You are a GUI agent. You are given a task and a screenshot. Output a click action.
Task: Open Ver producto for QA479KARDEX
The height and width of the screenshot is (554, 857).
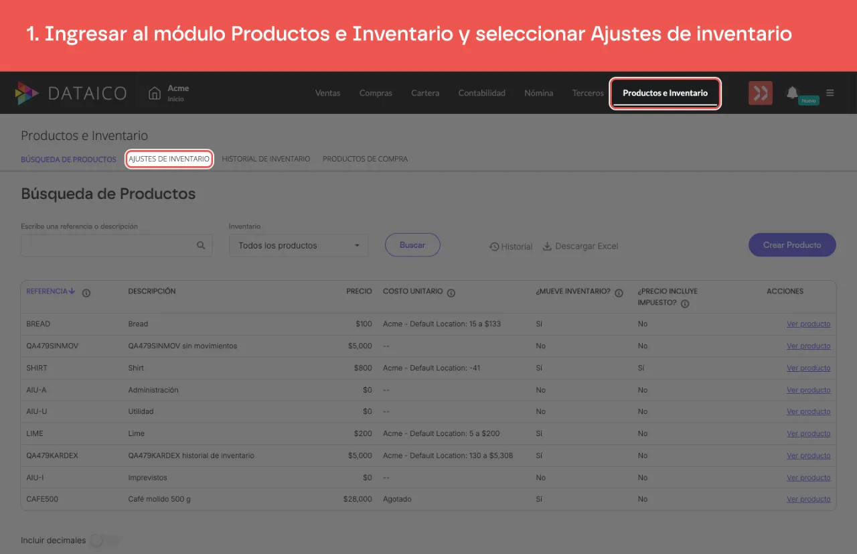pos(808,456)
